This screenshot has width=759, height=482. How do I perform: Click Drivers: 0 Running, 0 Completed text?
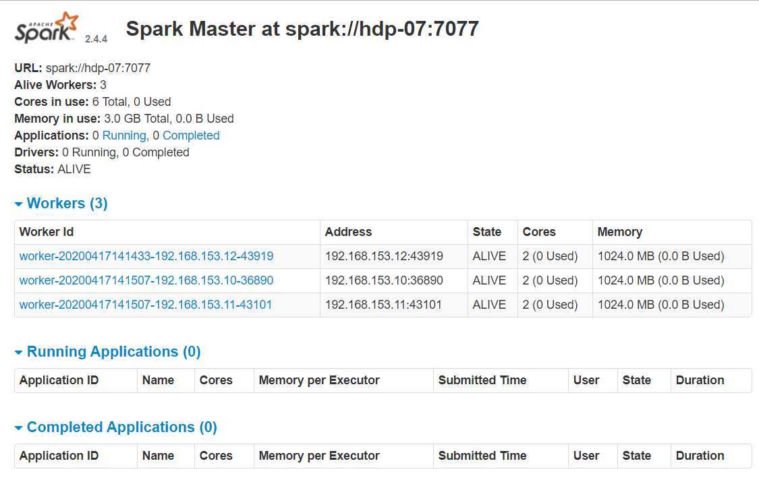(x=102, y=152)
